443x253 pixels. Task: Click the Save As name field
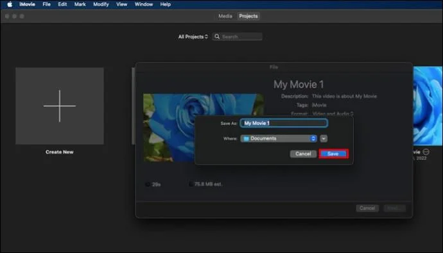pyautogui.click(x=284, y=123)
